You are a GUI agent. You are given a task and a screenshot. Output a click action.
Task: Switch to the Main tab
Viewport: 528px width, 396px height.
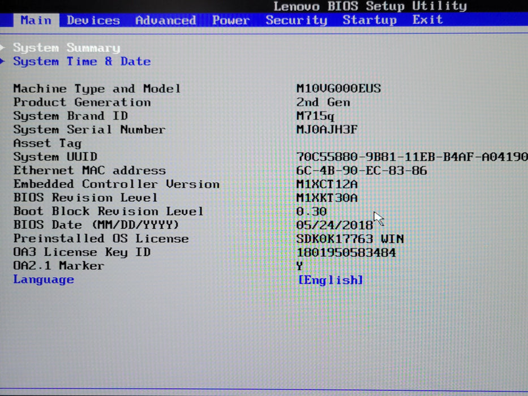[x=36, y=20]
